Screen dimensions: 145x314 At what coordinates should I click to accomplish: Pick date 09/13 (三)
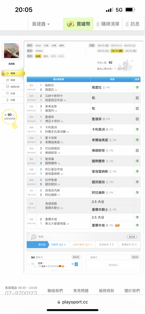pyautogui.click(x=103, y=51)
